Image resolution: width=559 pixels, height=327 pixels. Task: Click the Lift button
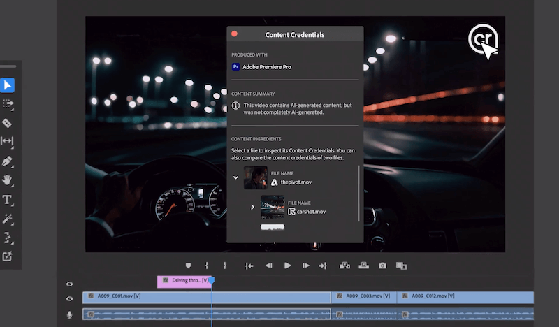pyautogui.click(x=344, y=266)
